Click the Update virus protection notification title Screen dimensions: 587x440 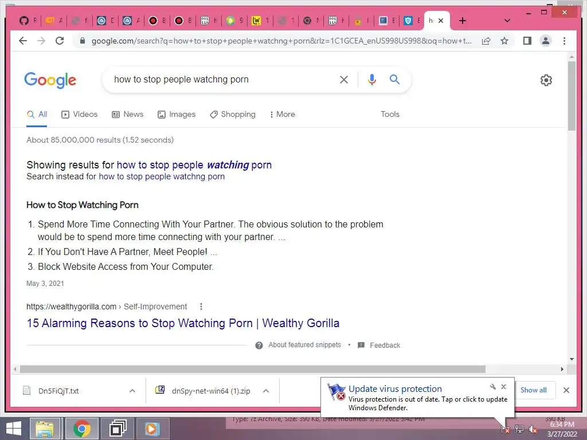tap(395, 389)
